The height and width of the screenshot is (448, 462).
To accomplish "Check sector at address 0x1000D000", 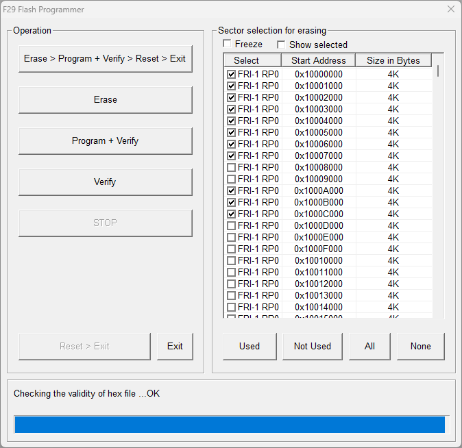I will point(232,226).
